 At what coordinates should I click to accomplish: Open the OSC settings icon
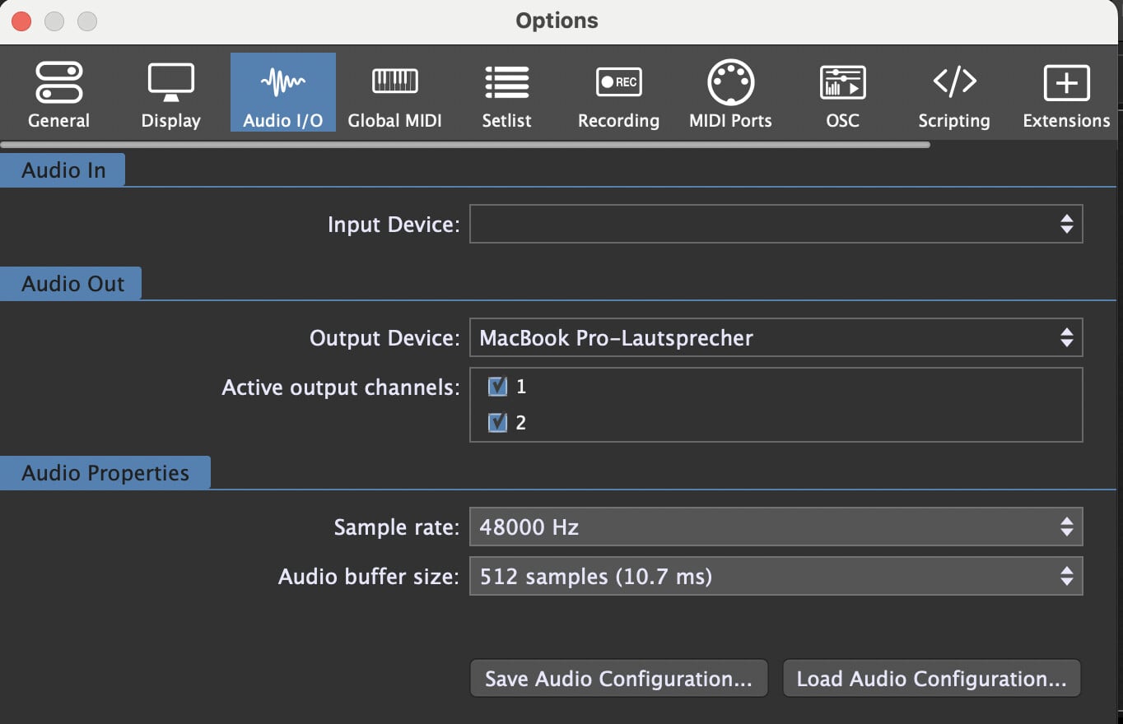coord(842,82)
